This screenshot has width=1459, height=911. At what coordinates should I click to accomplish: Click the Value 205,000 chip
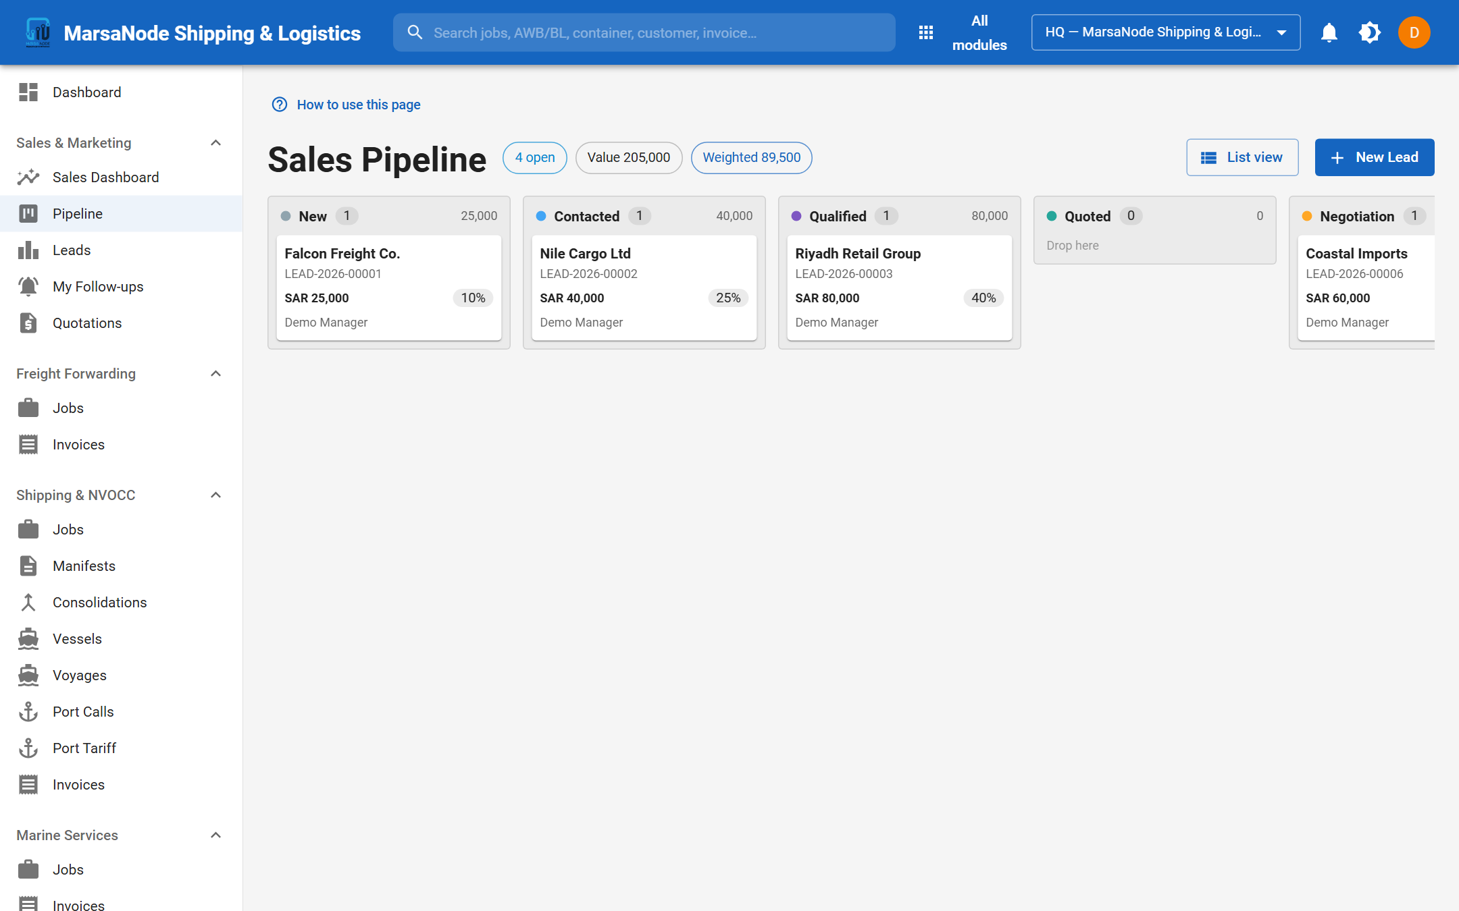click(x=629, y=158)
